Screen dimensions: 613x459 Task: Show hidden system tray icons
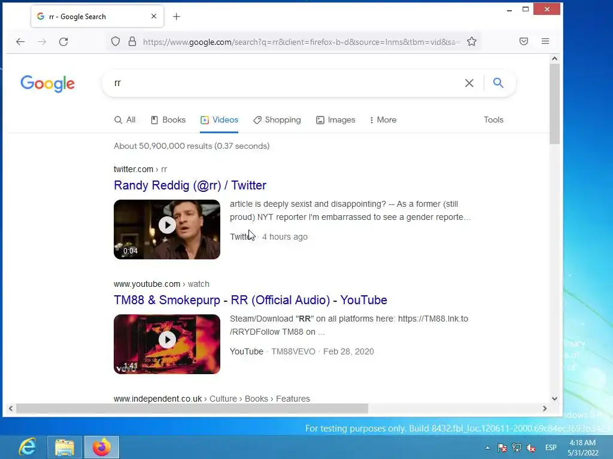tap(487, 448)
